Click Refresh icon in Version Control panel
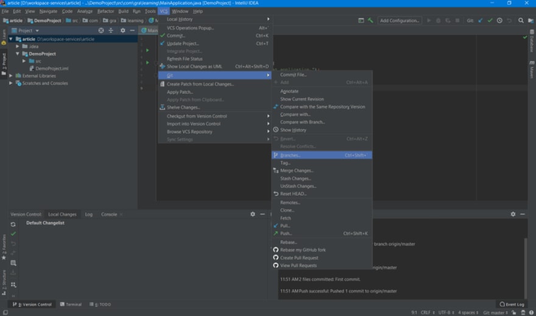Image resolution: width=536 pixels, height=316 pixels. point(13,225)
